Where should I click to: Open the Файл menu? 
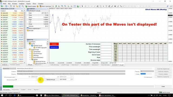5,4
